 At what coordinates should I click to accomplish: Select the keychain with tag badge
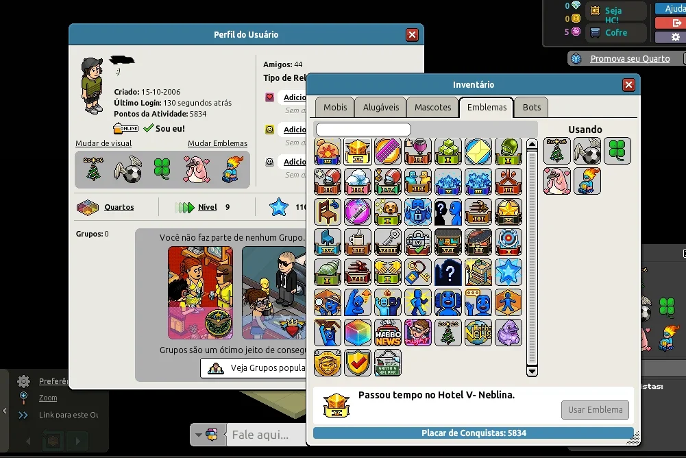coord(418,272)
